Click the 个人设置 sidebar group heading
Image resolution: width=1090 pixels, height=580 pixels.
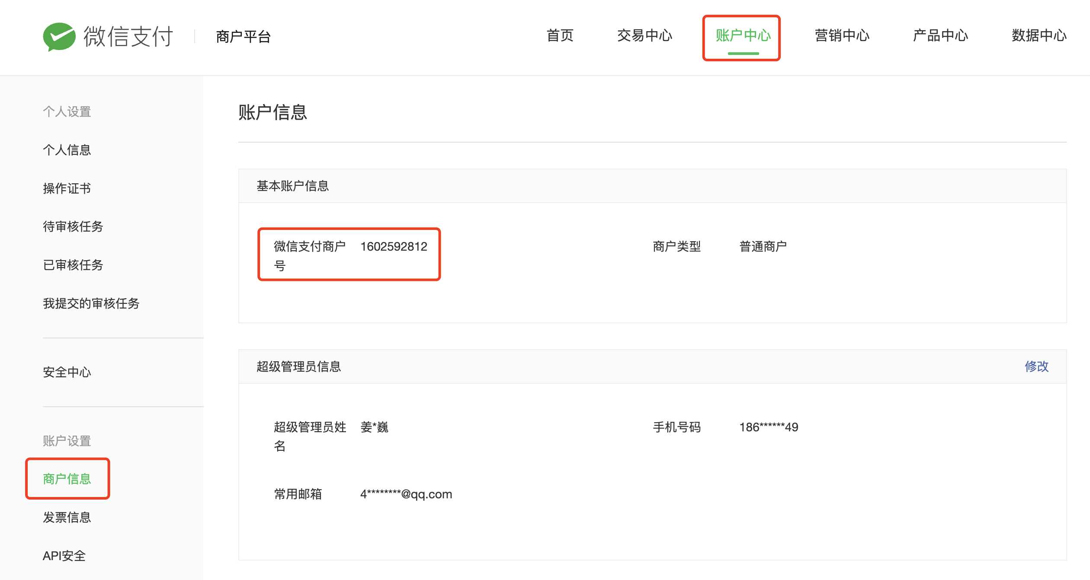tap(67, 112)
